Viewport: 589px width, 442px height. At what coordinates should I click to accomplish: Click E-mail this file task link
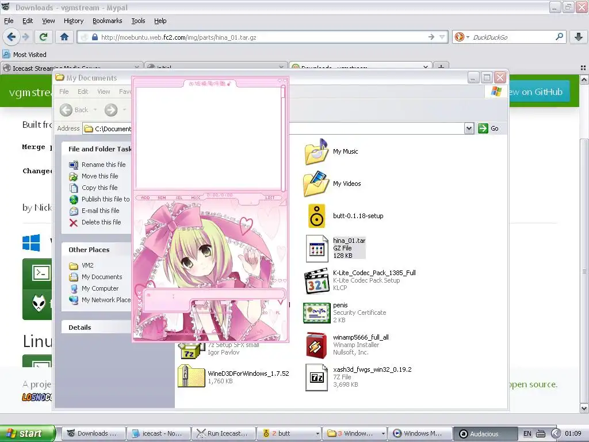click(100, 211)
